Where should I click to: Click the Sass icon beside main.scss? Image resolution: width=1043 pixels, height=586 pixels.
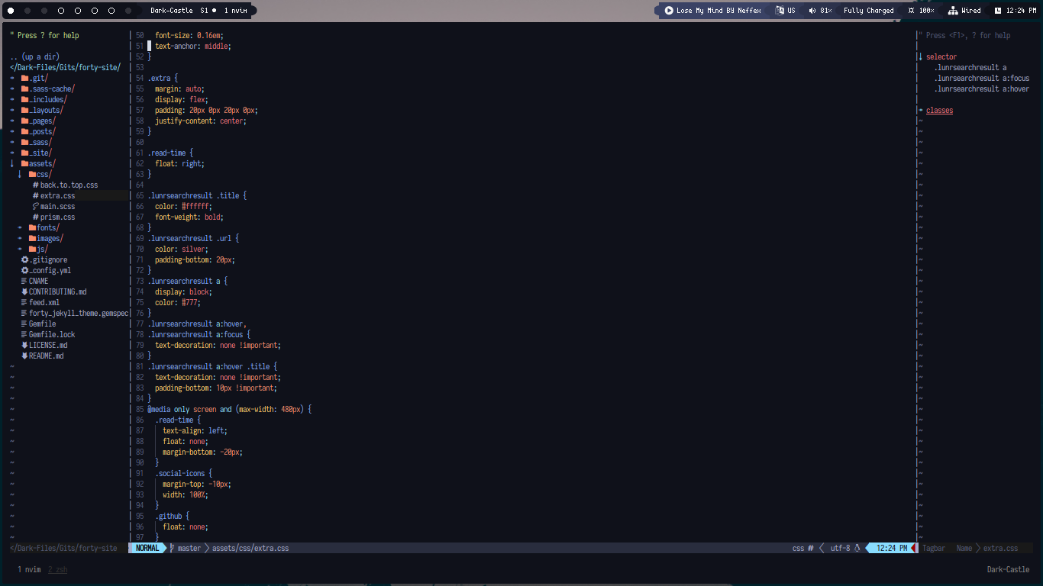(36, 206)
